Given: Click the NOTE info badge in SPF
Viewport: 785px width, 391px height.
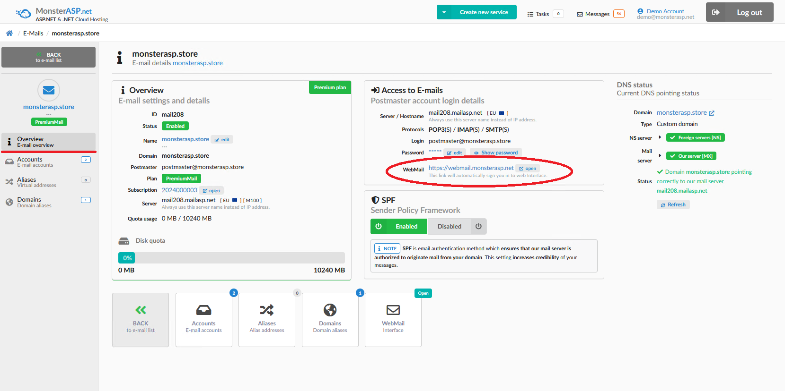Looking at the screenshot, I should click(x=387, y=248).
